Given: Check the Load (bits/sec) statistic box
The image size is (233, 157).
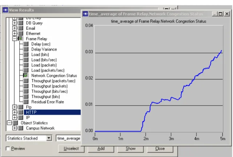Looking at the screenshot, I should 26,60.
